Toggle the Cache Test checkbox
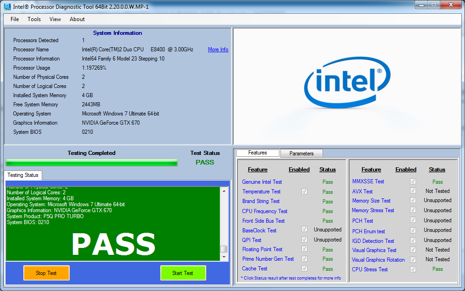Screen dimensions: 465x291 click(x=304, y=269)
